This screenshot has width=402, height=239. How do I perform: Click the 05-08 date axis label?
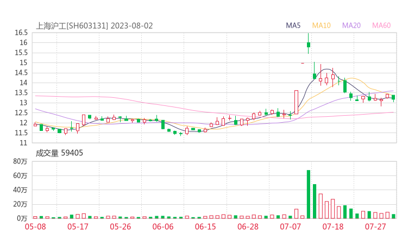tap(35, 227)
